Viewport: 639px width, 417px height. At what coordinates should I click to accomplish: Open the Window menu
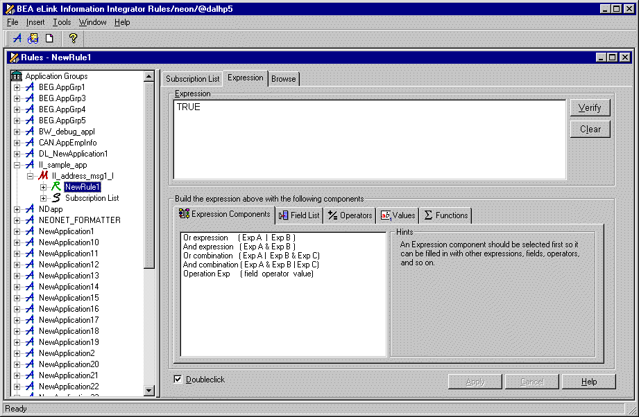pos(92,22)
